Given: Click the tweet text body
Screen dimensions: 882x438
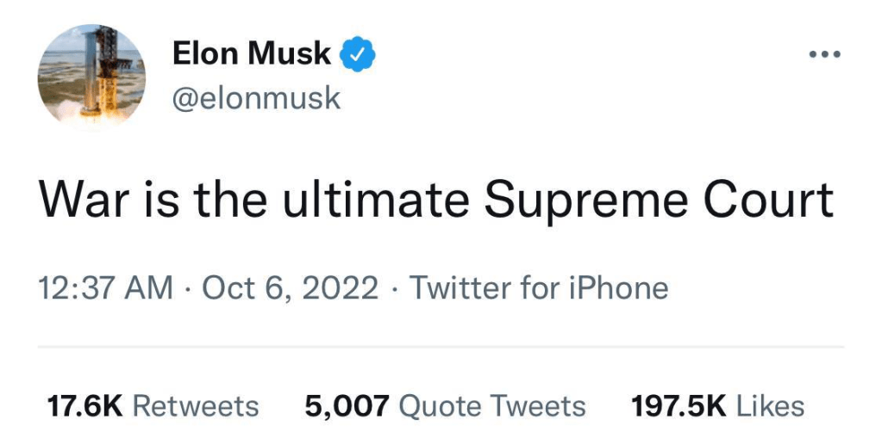Looking at the screenshot, I should coord(436,200).
